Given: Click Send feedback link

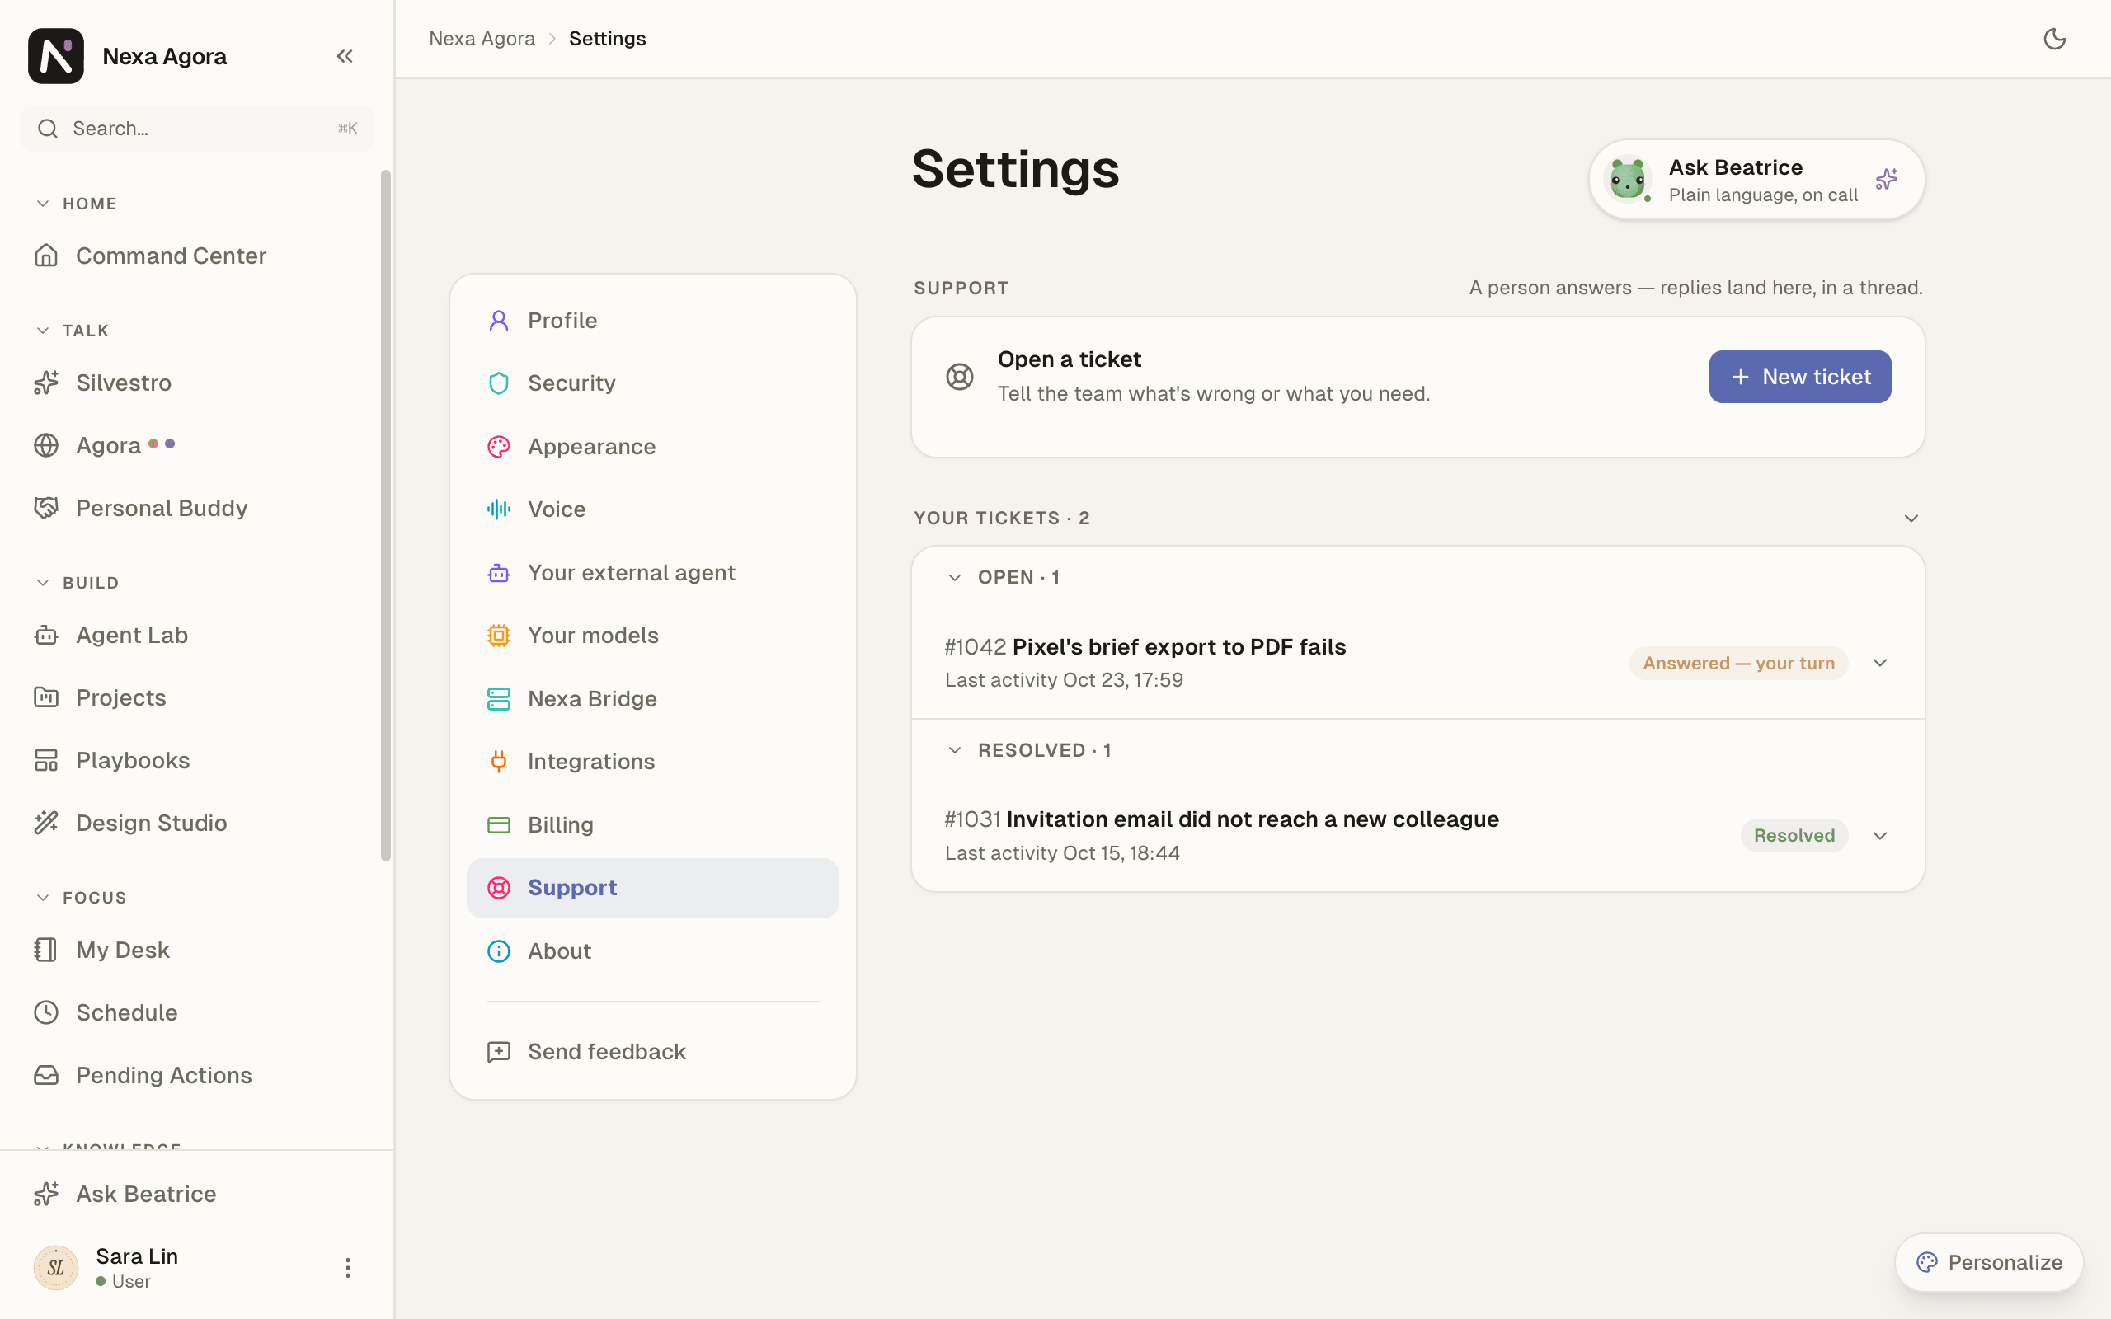Looking at the screenshot, I should click(x=652, y=1051).
